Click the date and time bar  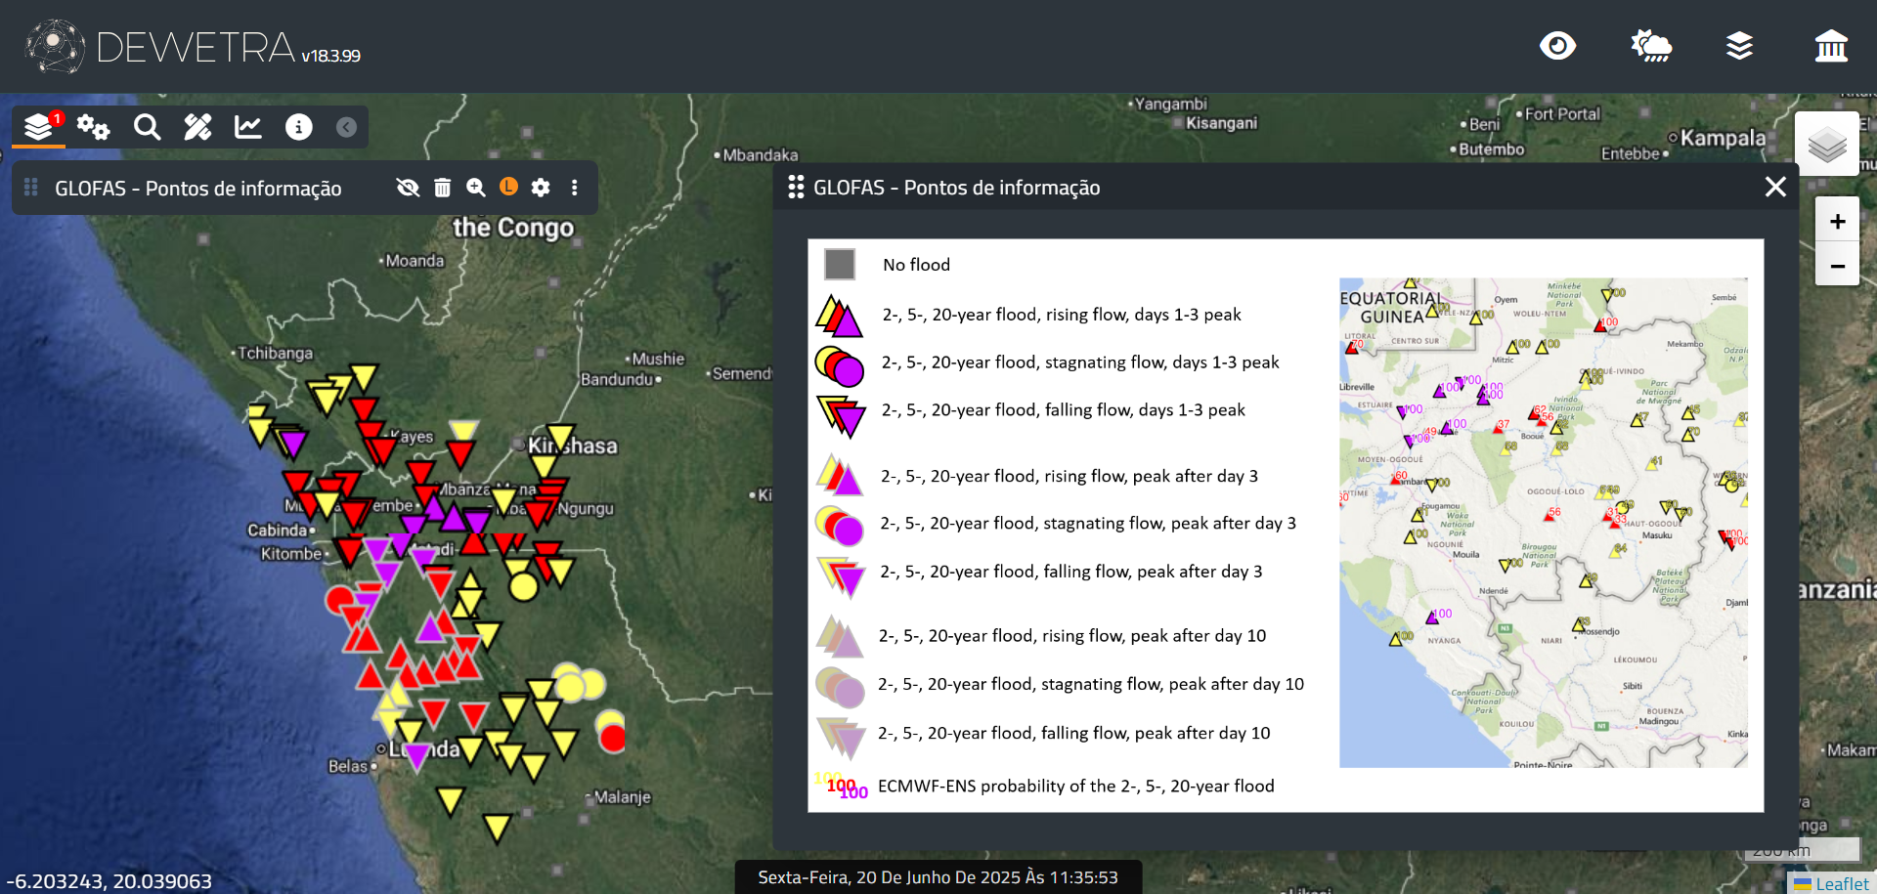pos(938,877)
